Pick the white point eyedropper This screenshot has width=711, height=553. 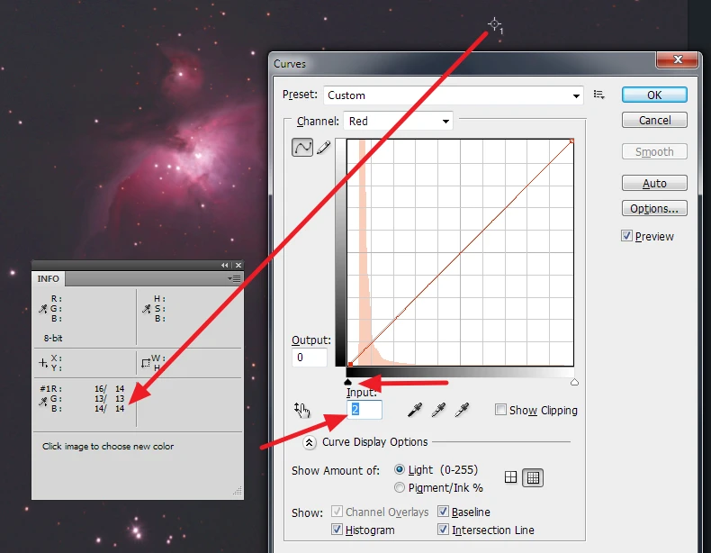click(x=462, y=411)
